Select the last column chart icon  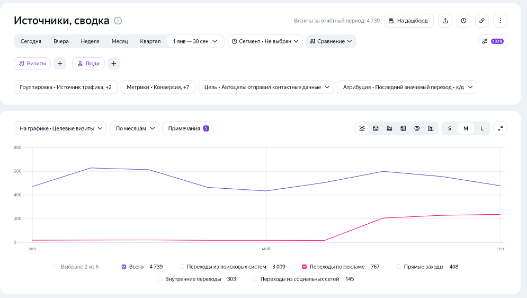tap(431, 128)
